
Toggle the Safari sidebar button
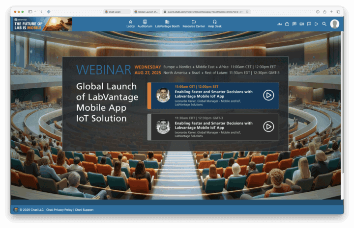pos(30,11)
